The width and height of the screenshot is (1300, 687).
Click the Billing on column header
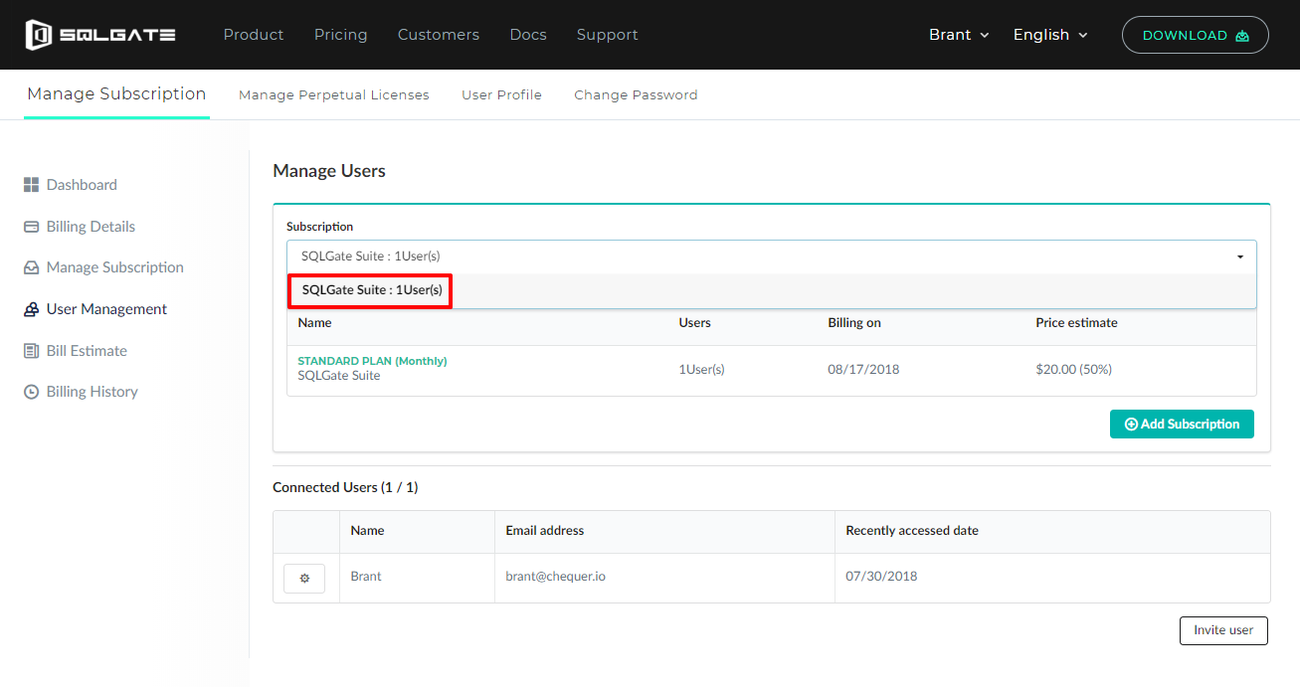pyautogui.click(x=854, y=323)
